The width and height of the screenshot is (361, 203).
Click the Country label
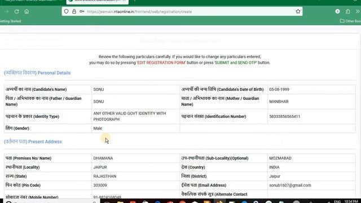193,167
